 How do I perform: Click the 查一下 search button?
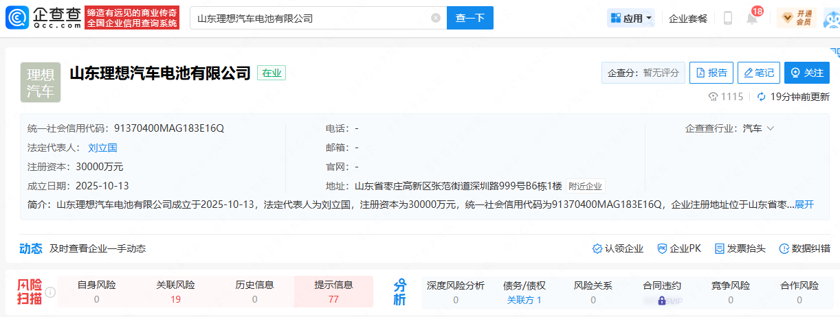pyautogui.click(x=469, y=18)
